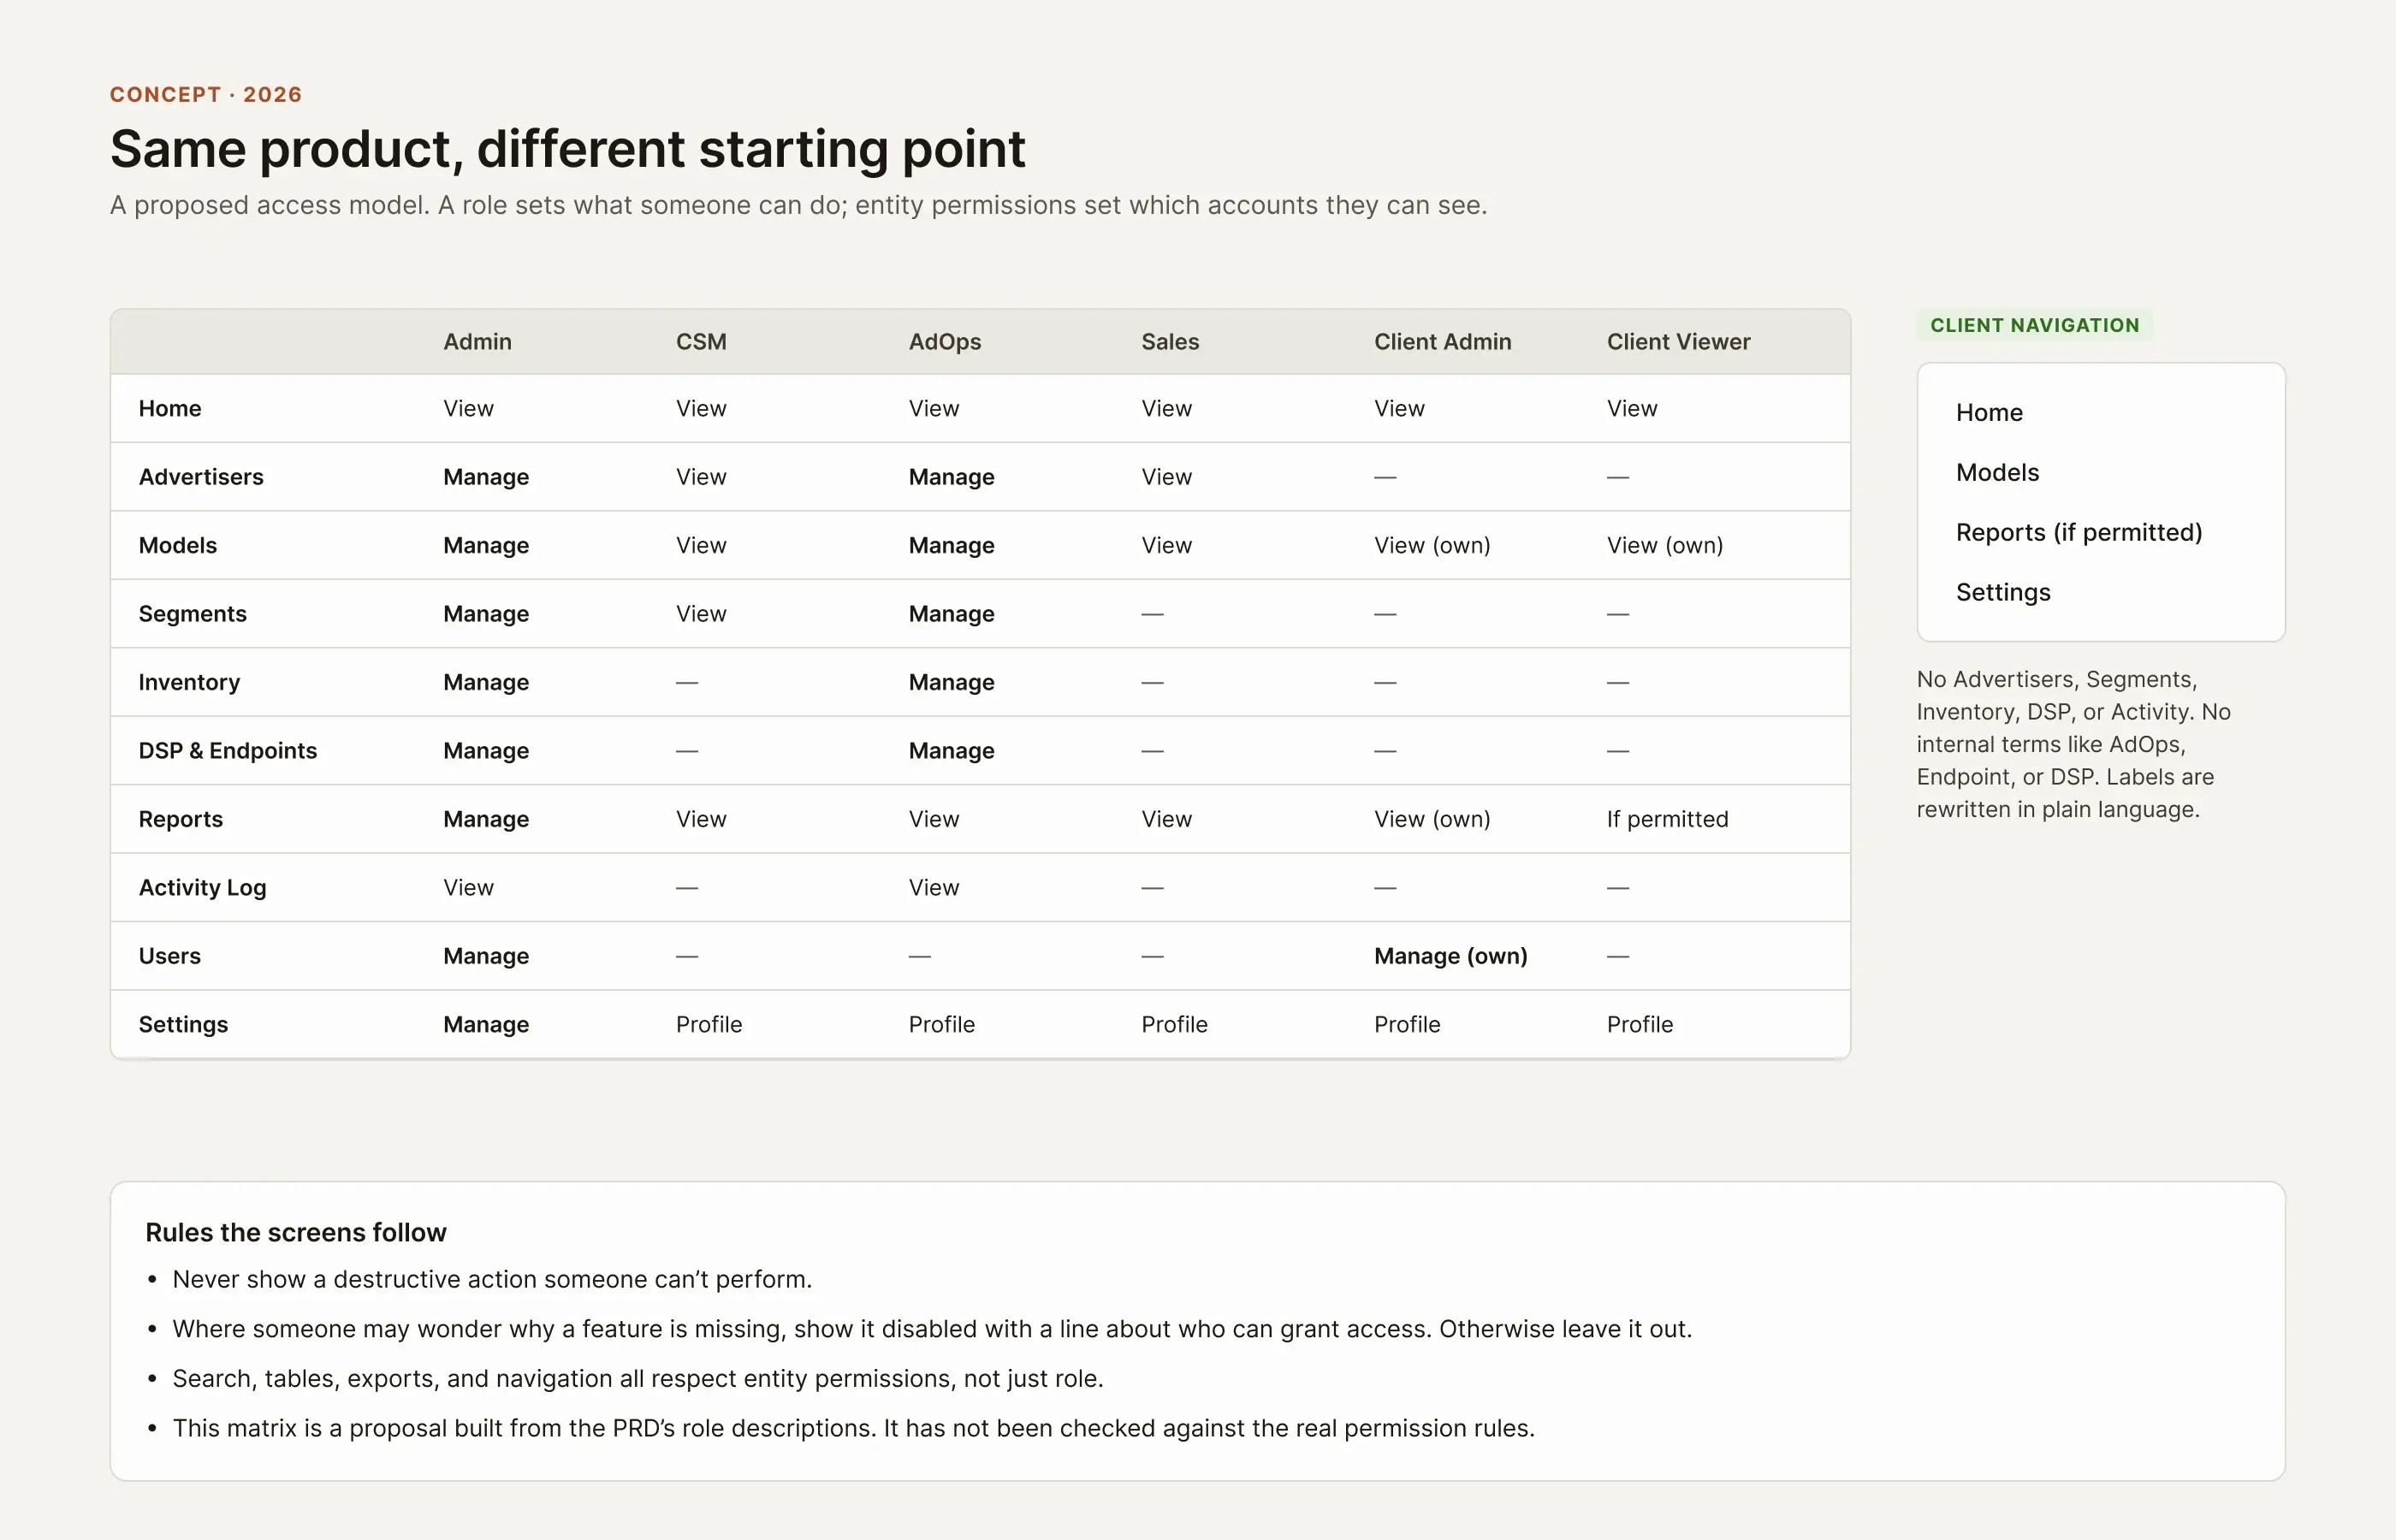Click the Client Viewer column header
The height and width of the screenshot is (1540, 2396).
click(x=1678, y=341)
